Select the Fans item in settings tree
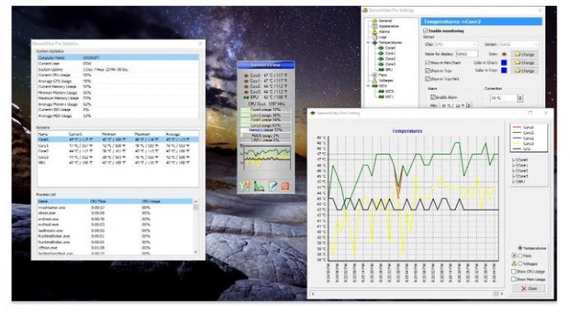This screenshot has width=570, height=312. pyautogui.click(x=383, y=75)
